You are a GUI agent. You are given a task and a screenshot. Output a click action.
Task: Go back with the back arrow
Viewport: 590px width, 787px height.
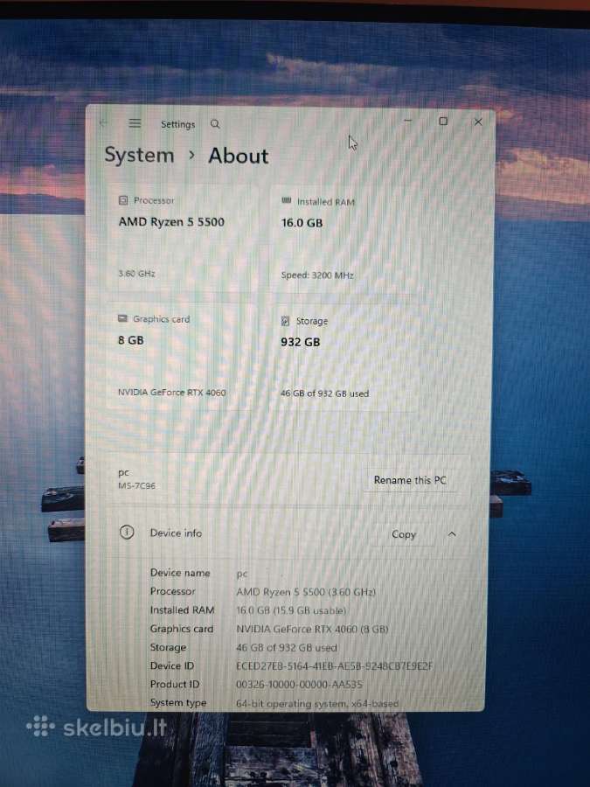click(104, 122)
